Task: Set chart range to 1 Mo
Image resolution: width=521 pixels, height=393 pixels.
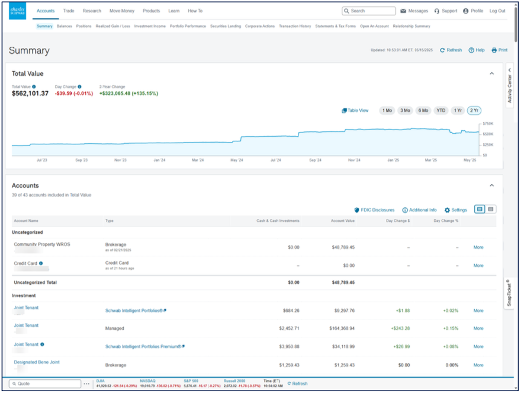Action: (387, 111)
